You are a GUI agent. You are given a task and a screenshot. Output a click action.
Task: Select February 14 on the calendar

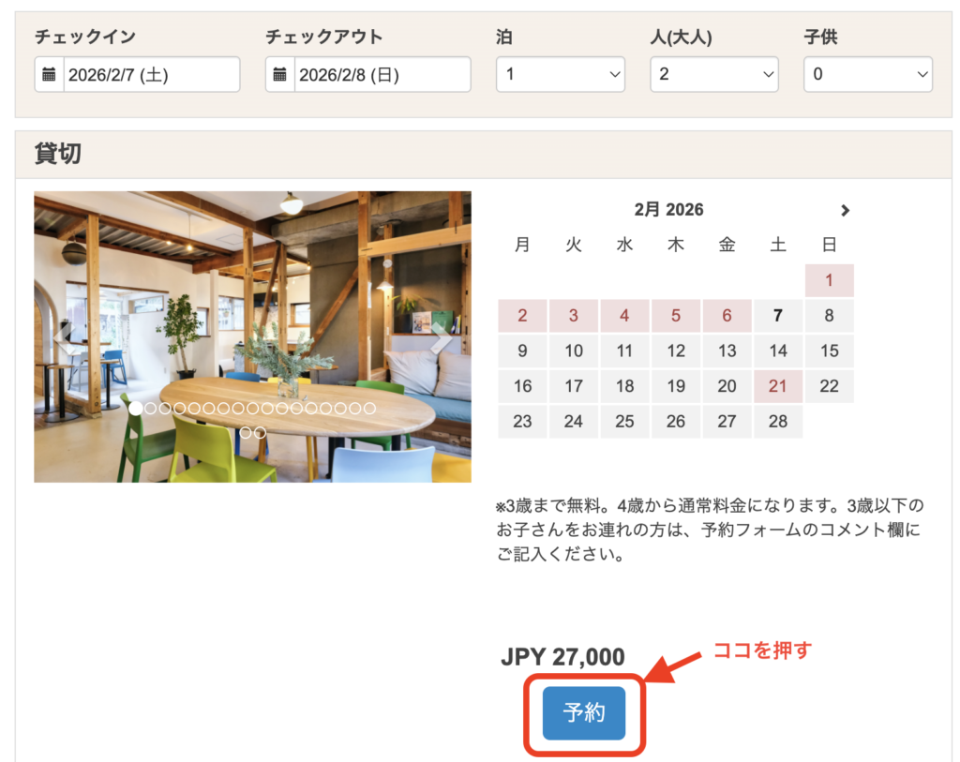click(x=778, y=351)
